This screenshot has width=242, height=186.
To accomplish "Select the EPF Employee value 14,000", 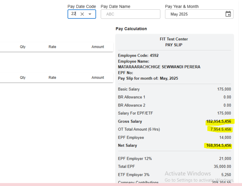I will (x=225, y=137).
